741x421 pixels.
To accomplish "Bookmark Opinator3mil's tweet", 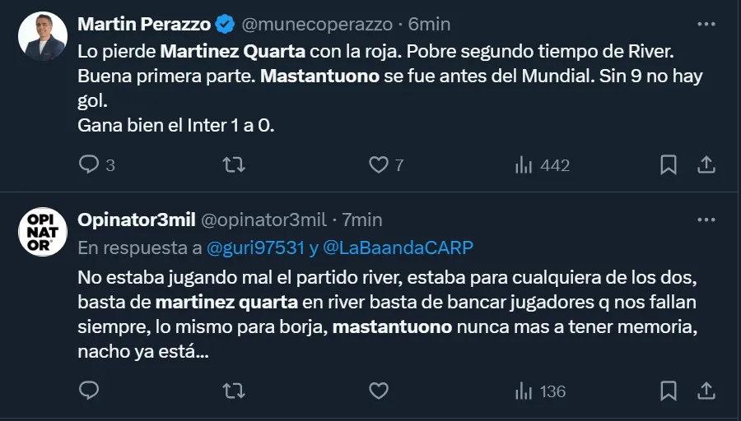I will click(669, 391).
